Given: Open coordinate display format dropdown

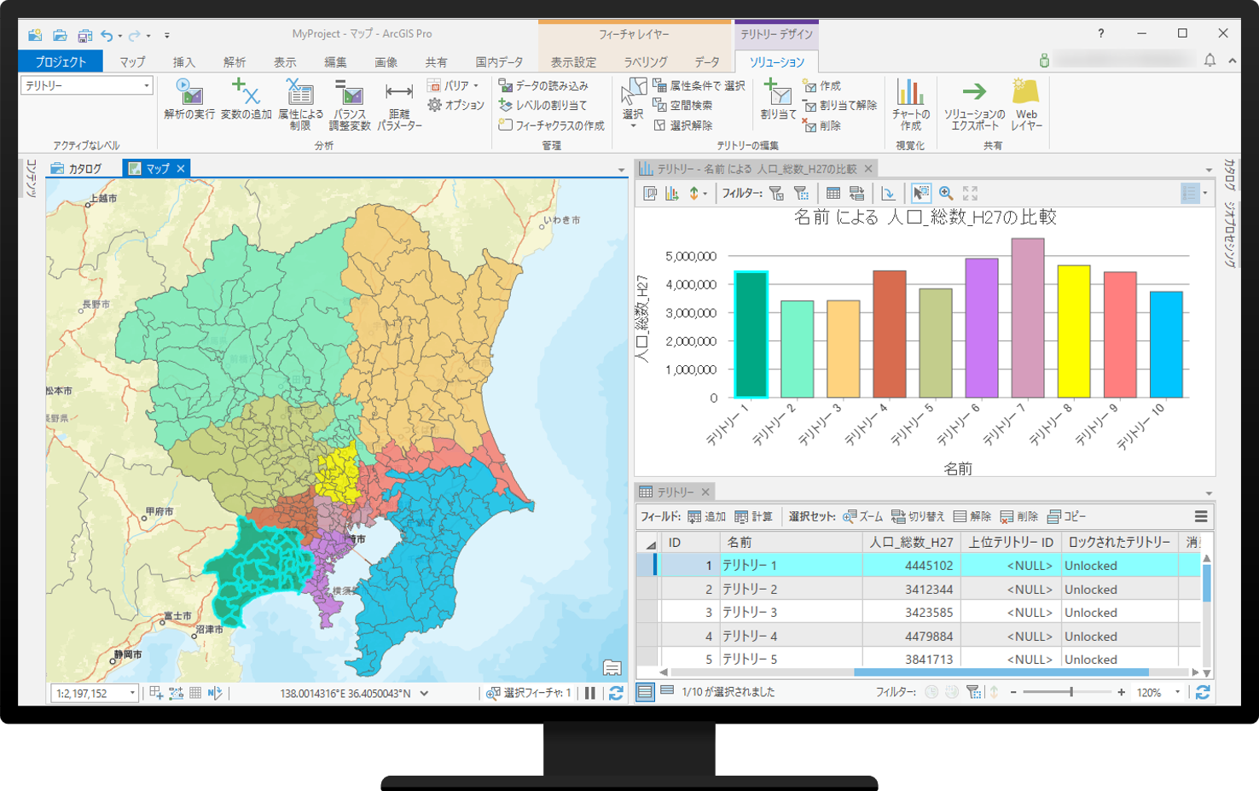Looking at the screenshot, I should click(424, 693).
